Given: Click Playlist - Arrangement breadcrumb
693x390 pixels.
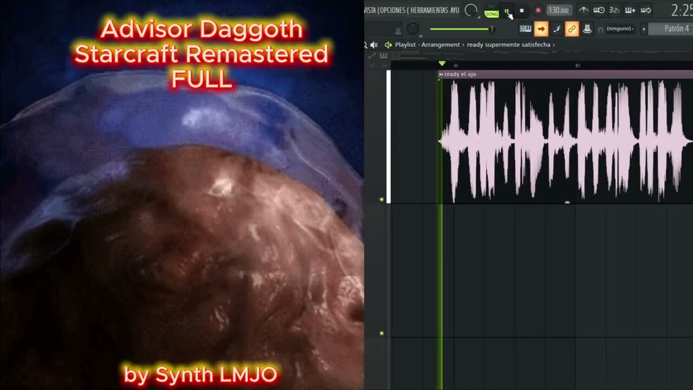Looking at the screenshot, I should (x=427, y=45).
